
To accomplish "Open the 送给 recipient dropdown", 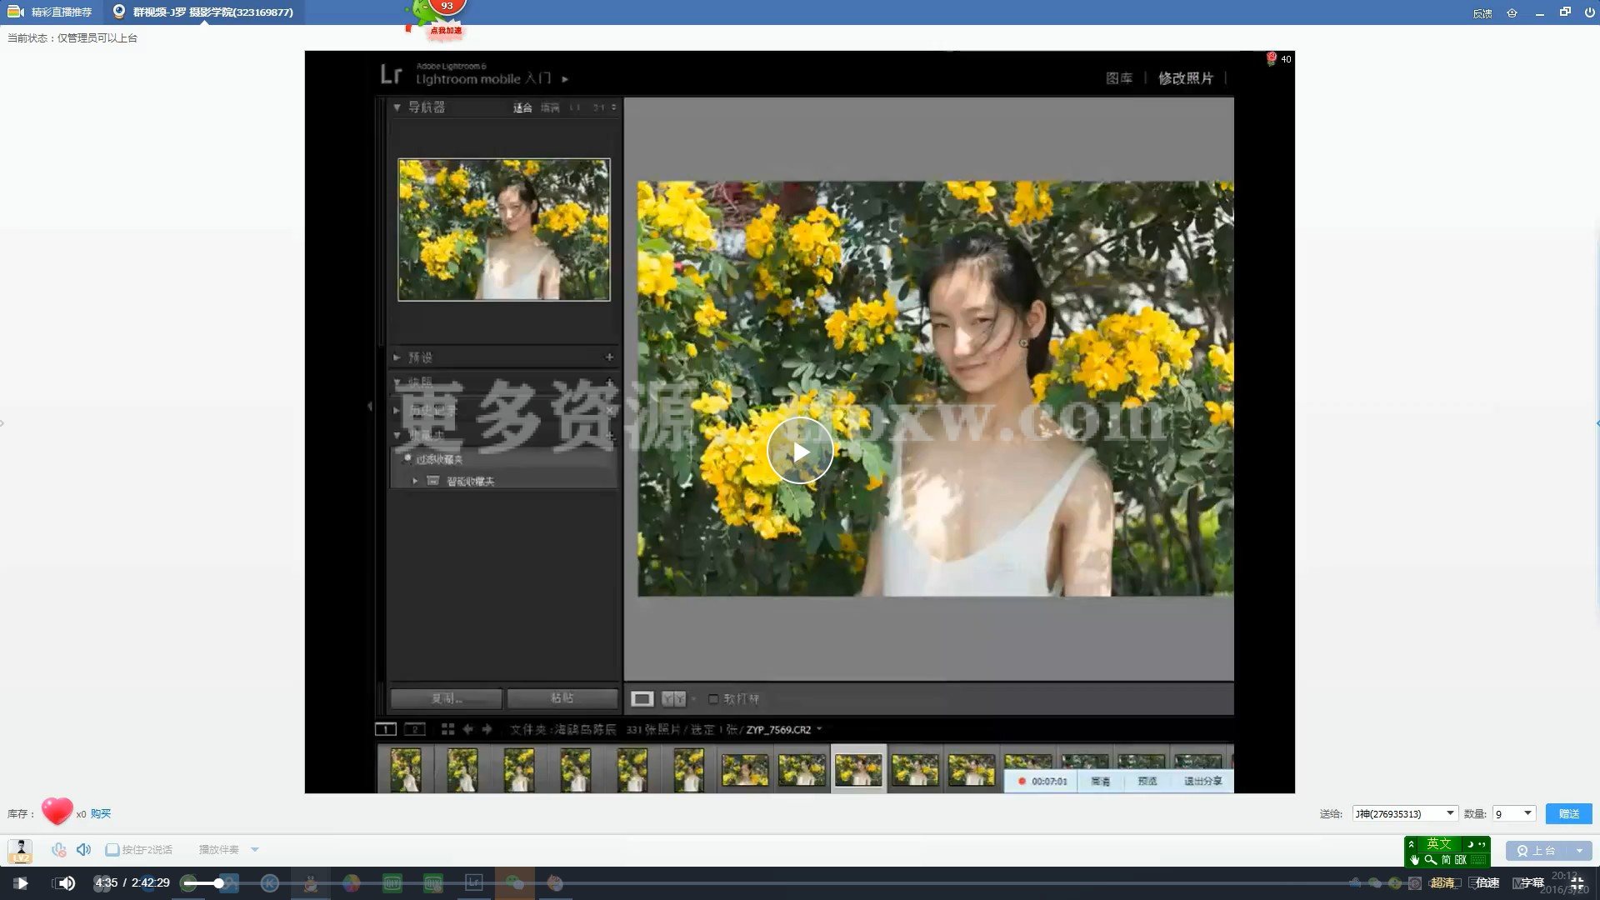I will coord(1450,813).
